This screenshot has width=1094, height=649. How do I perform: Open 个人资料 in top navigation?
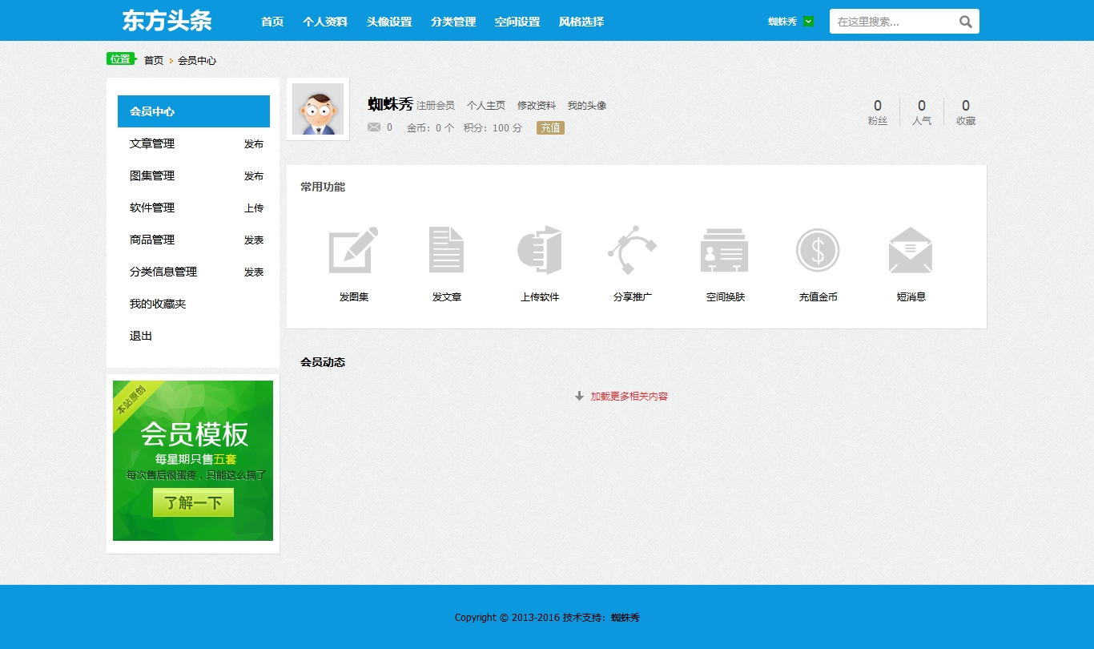tap(325, 22)
